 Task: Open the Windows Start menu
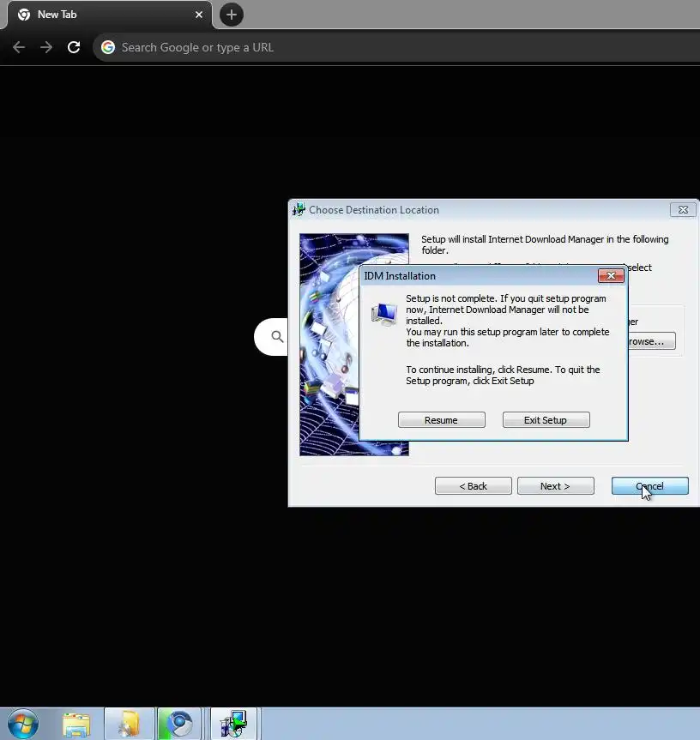click(x=22, y=724)
